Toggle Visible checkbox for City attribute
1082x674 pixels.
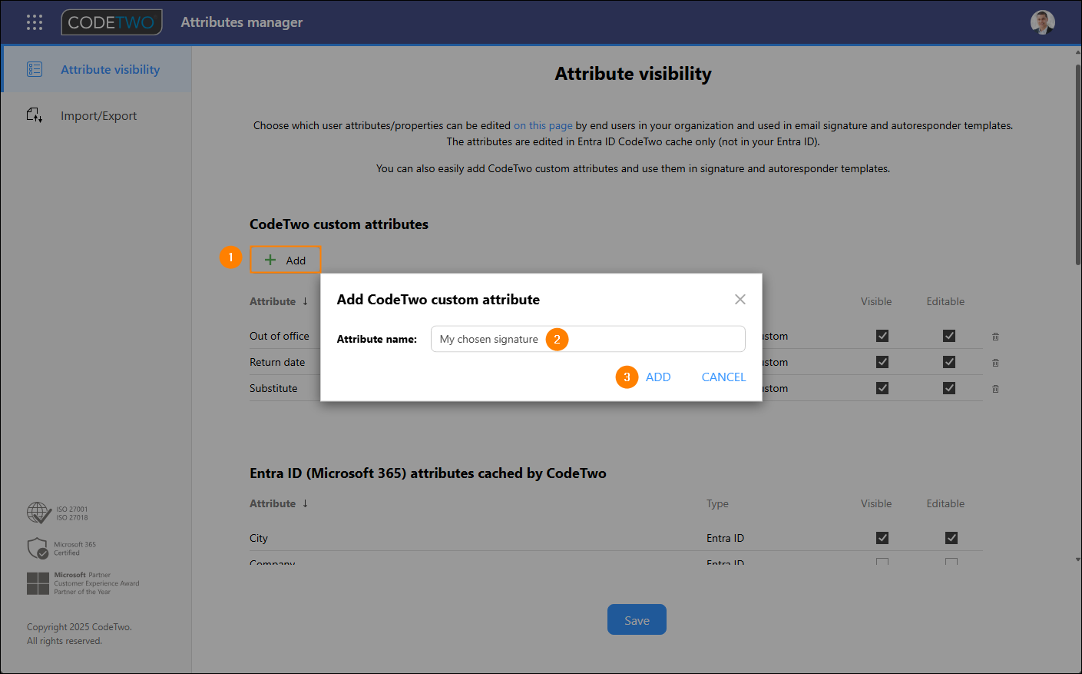(882, 538)
